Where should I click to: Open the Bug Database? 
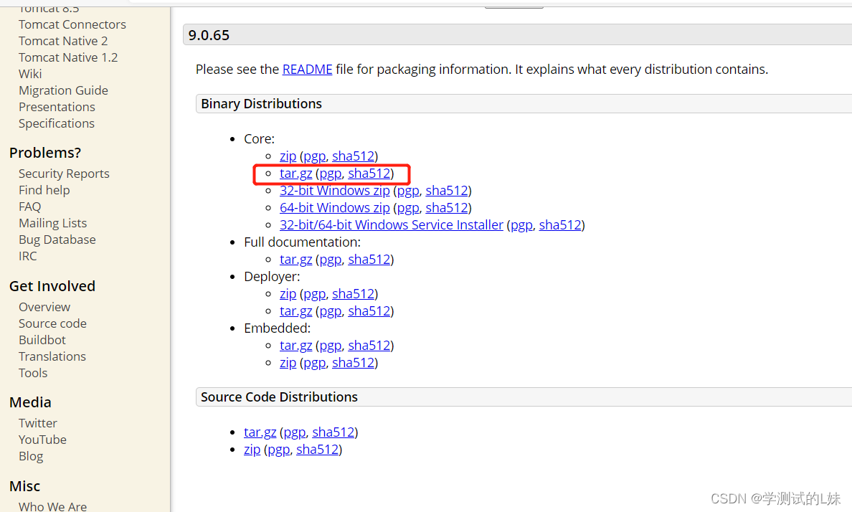point(57,240)
